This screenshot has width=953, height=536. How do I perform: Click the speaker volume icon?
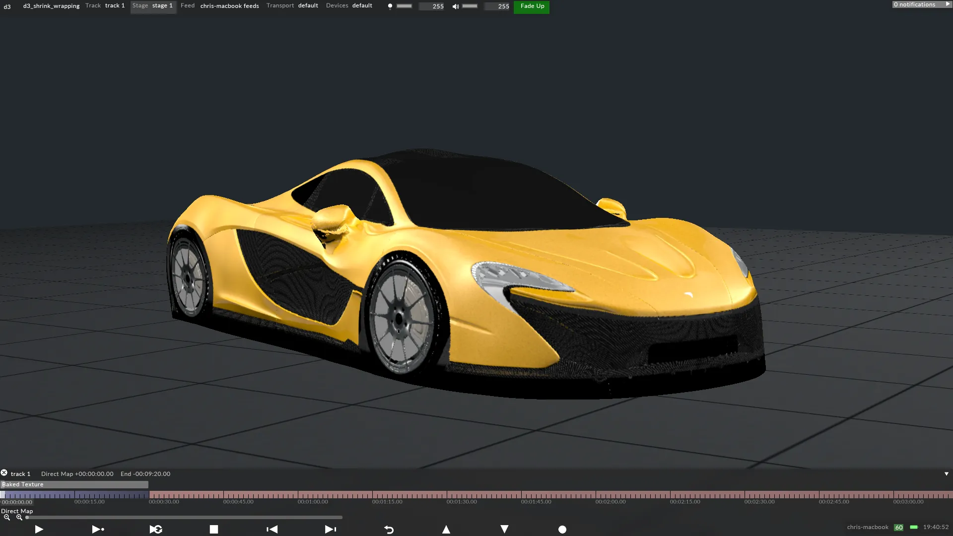click(455, 6)
